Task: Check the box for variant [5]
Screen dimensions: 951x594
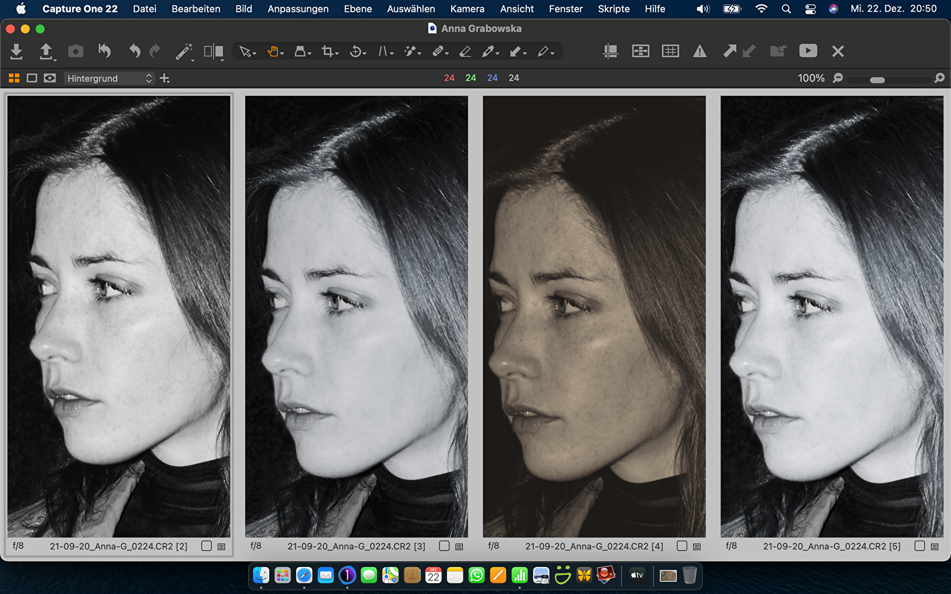Action: (x=920, y=546)
